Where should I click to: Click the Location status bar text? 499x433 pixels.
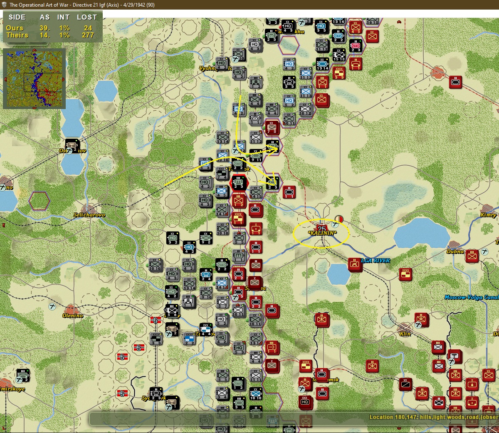[x=434, y=417]
